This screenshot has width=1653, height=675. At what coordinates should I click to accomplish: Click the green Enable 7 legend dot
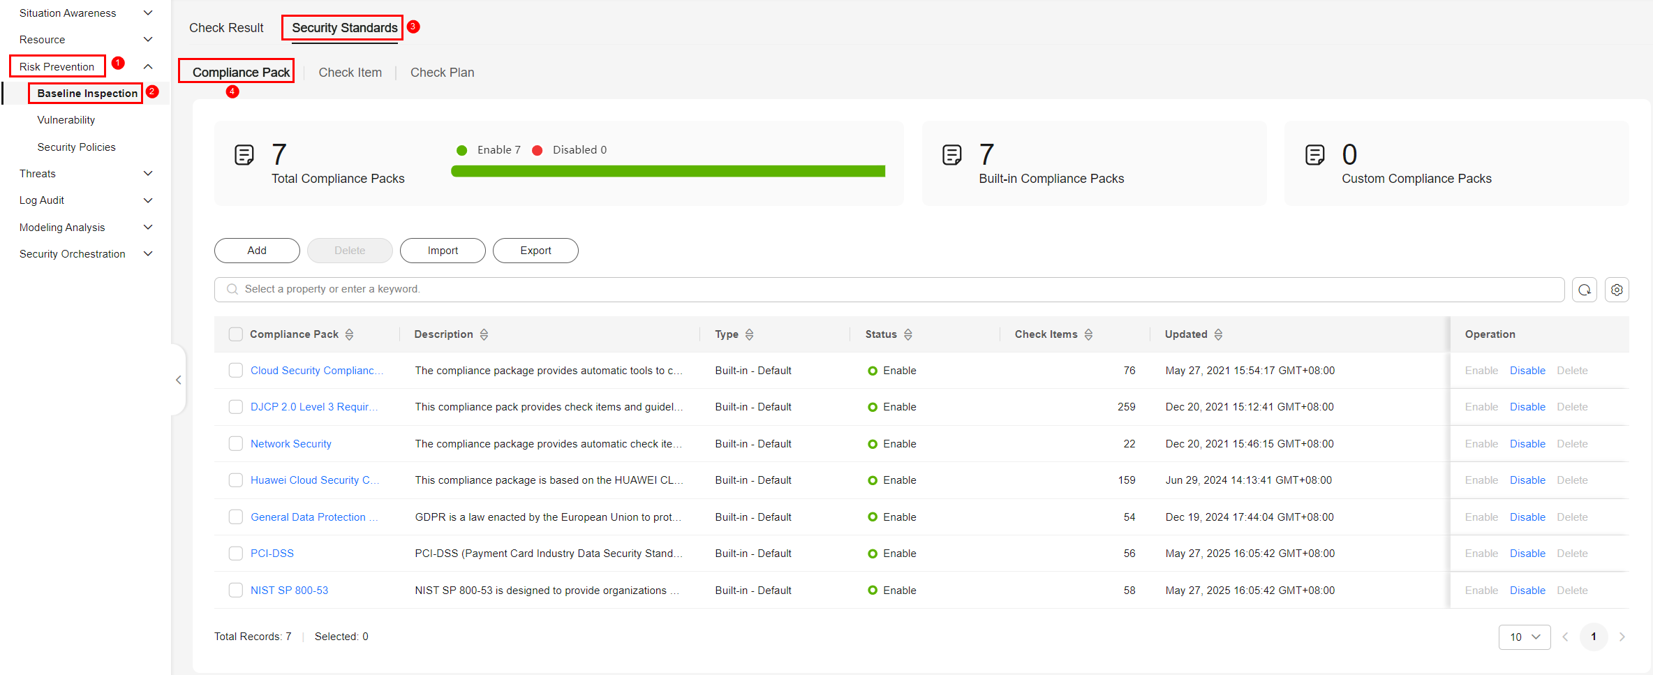click(x=461, y=150)
